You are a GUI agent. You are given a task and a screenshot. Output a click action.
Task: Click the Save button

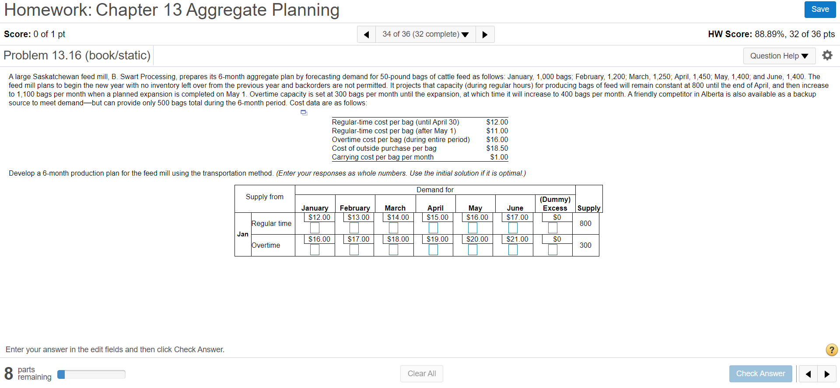point(820,10)
